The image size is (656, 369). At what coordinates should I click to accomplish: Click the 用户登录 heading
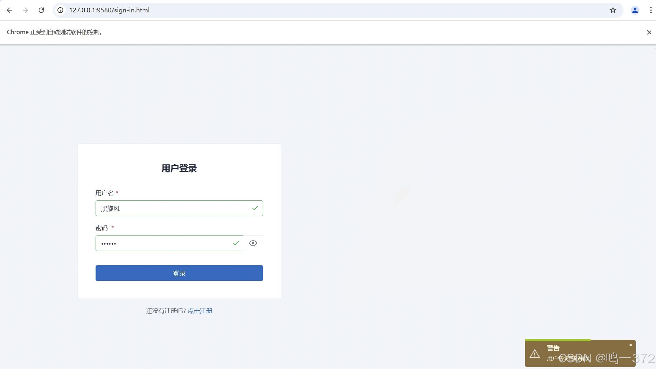[179, 168]
